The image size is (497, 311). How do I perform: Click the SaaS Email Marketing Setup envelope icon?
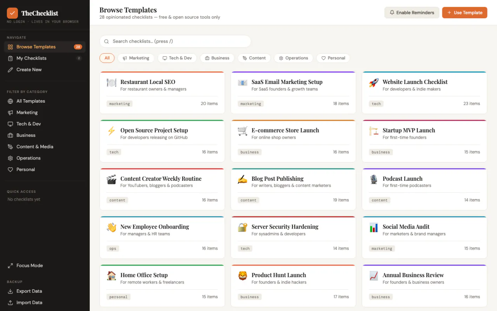243,82
